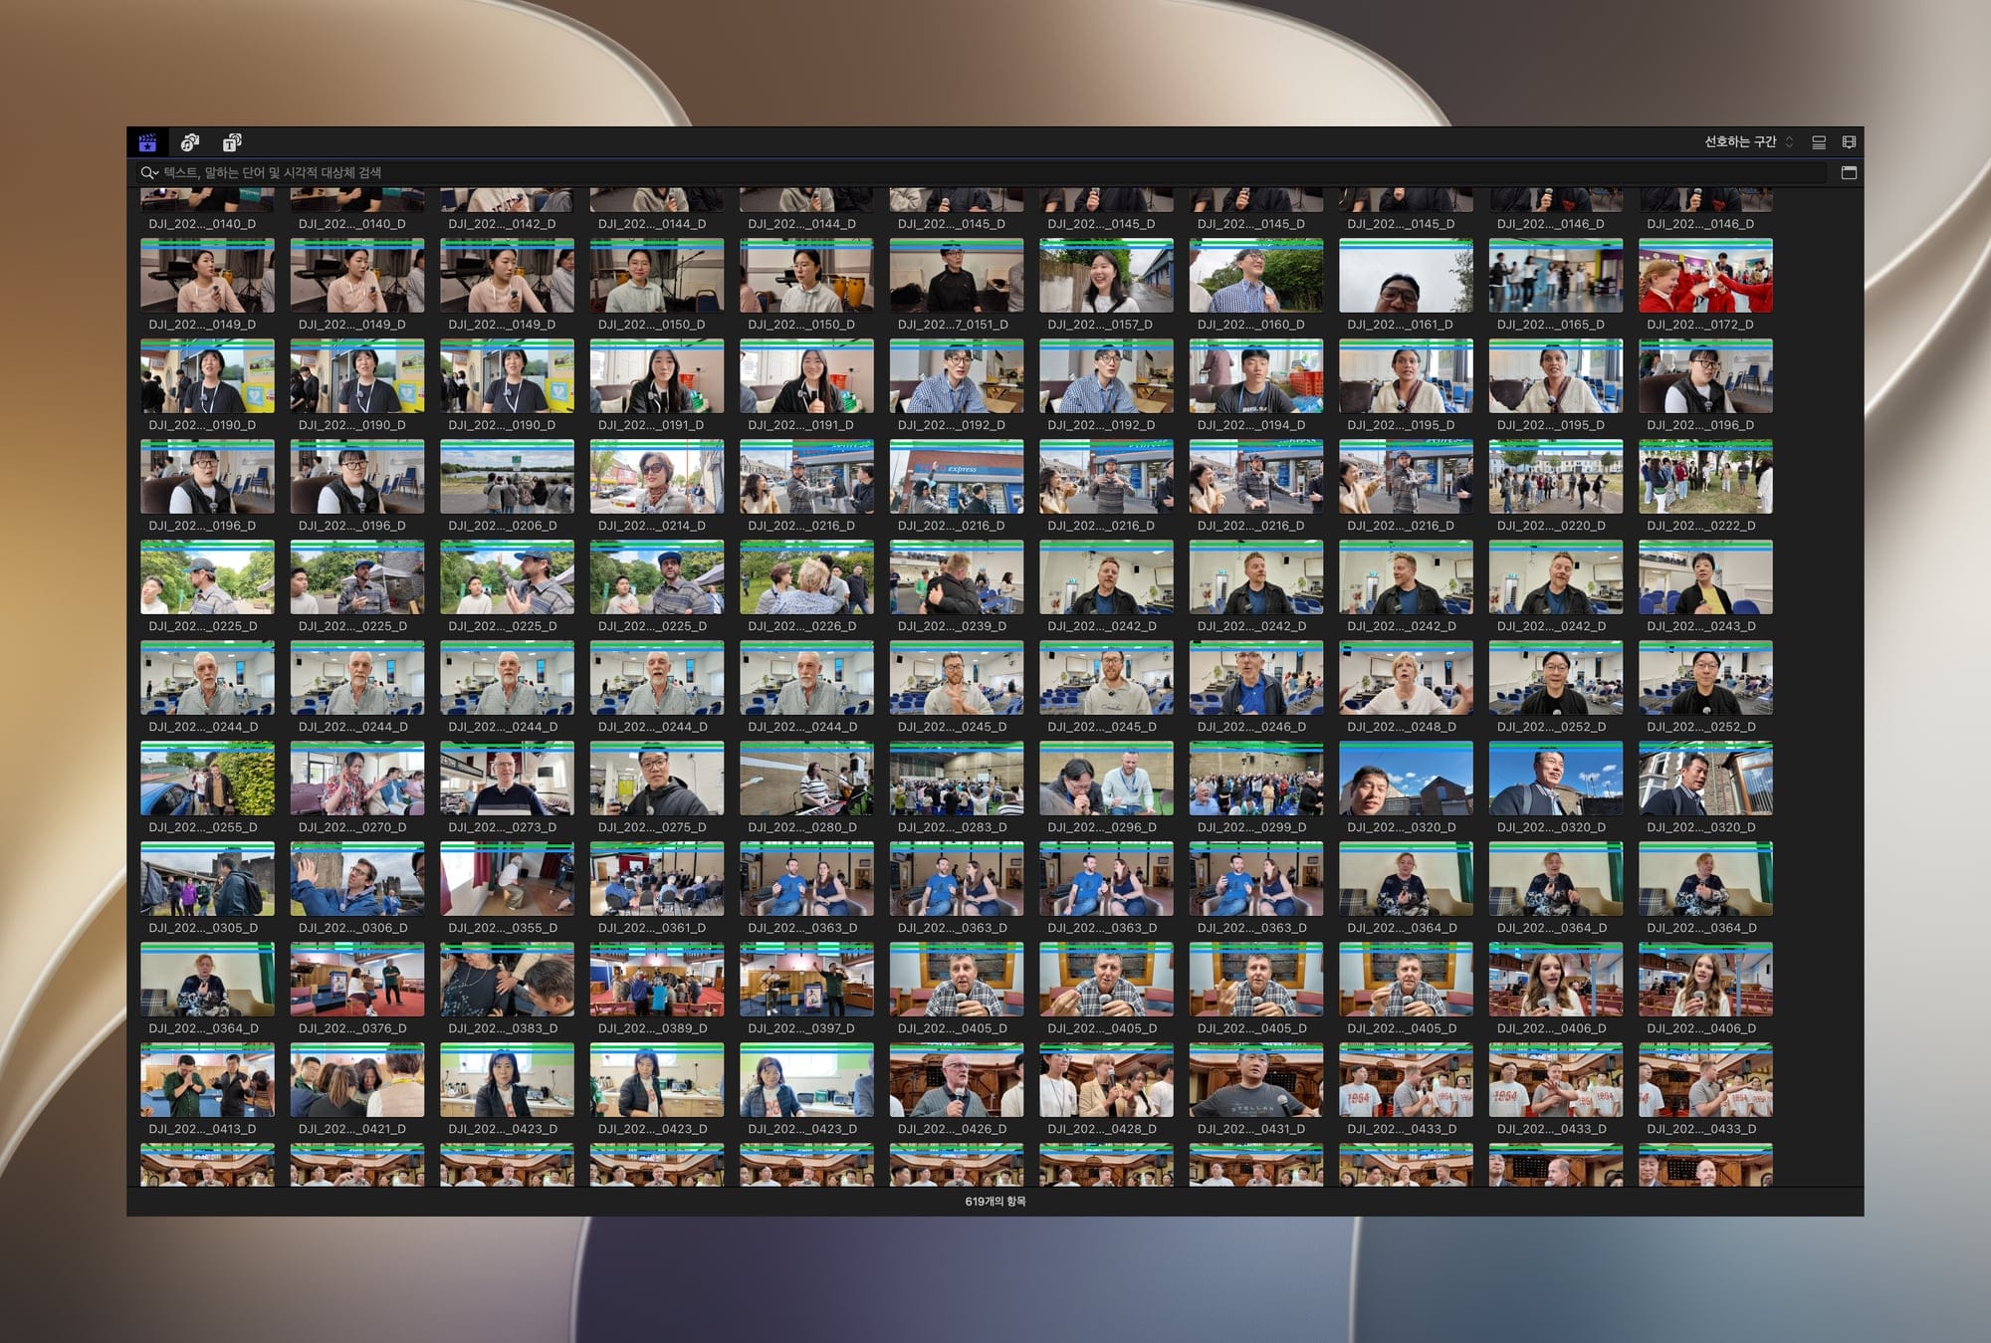
Task: Select the DJI_202..._0157_D clip thumbnail
Action: coord(1106,276)
